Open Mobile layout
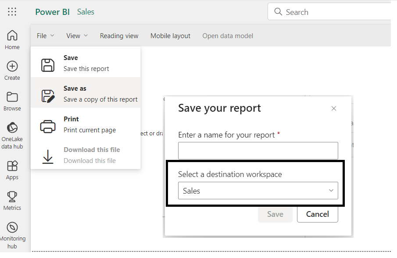 [x=170, y=35]
